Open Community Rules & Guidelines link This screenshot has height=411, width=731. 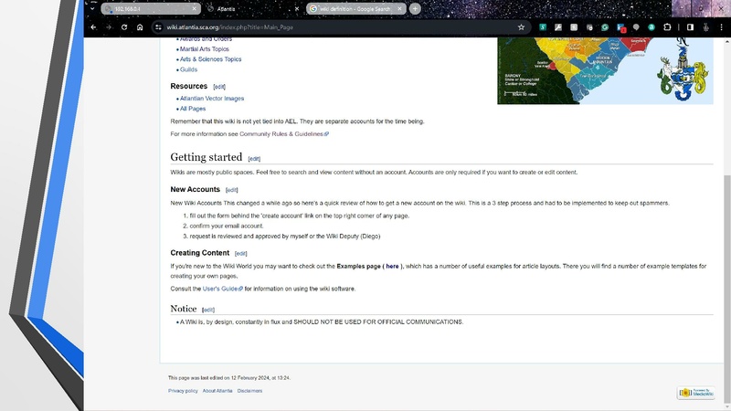pos(284,134)
